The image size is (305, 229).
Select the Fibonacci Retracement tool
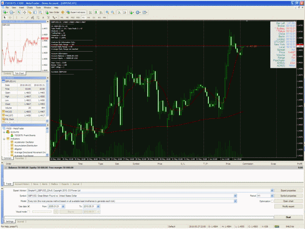pos(38,18)
